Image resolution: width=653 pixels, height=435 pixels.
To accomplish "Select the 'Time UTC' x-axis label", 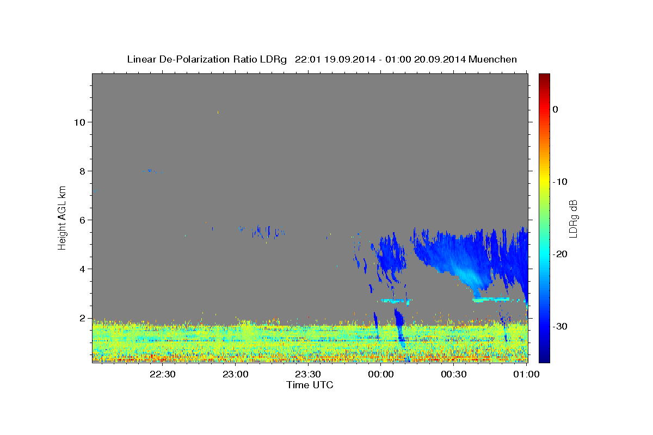I will (310, 385).
